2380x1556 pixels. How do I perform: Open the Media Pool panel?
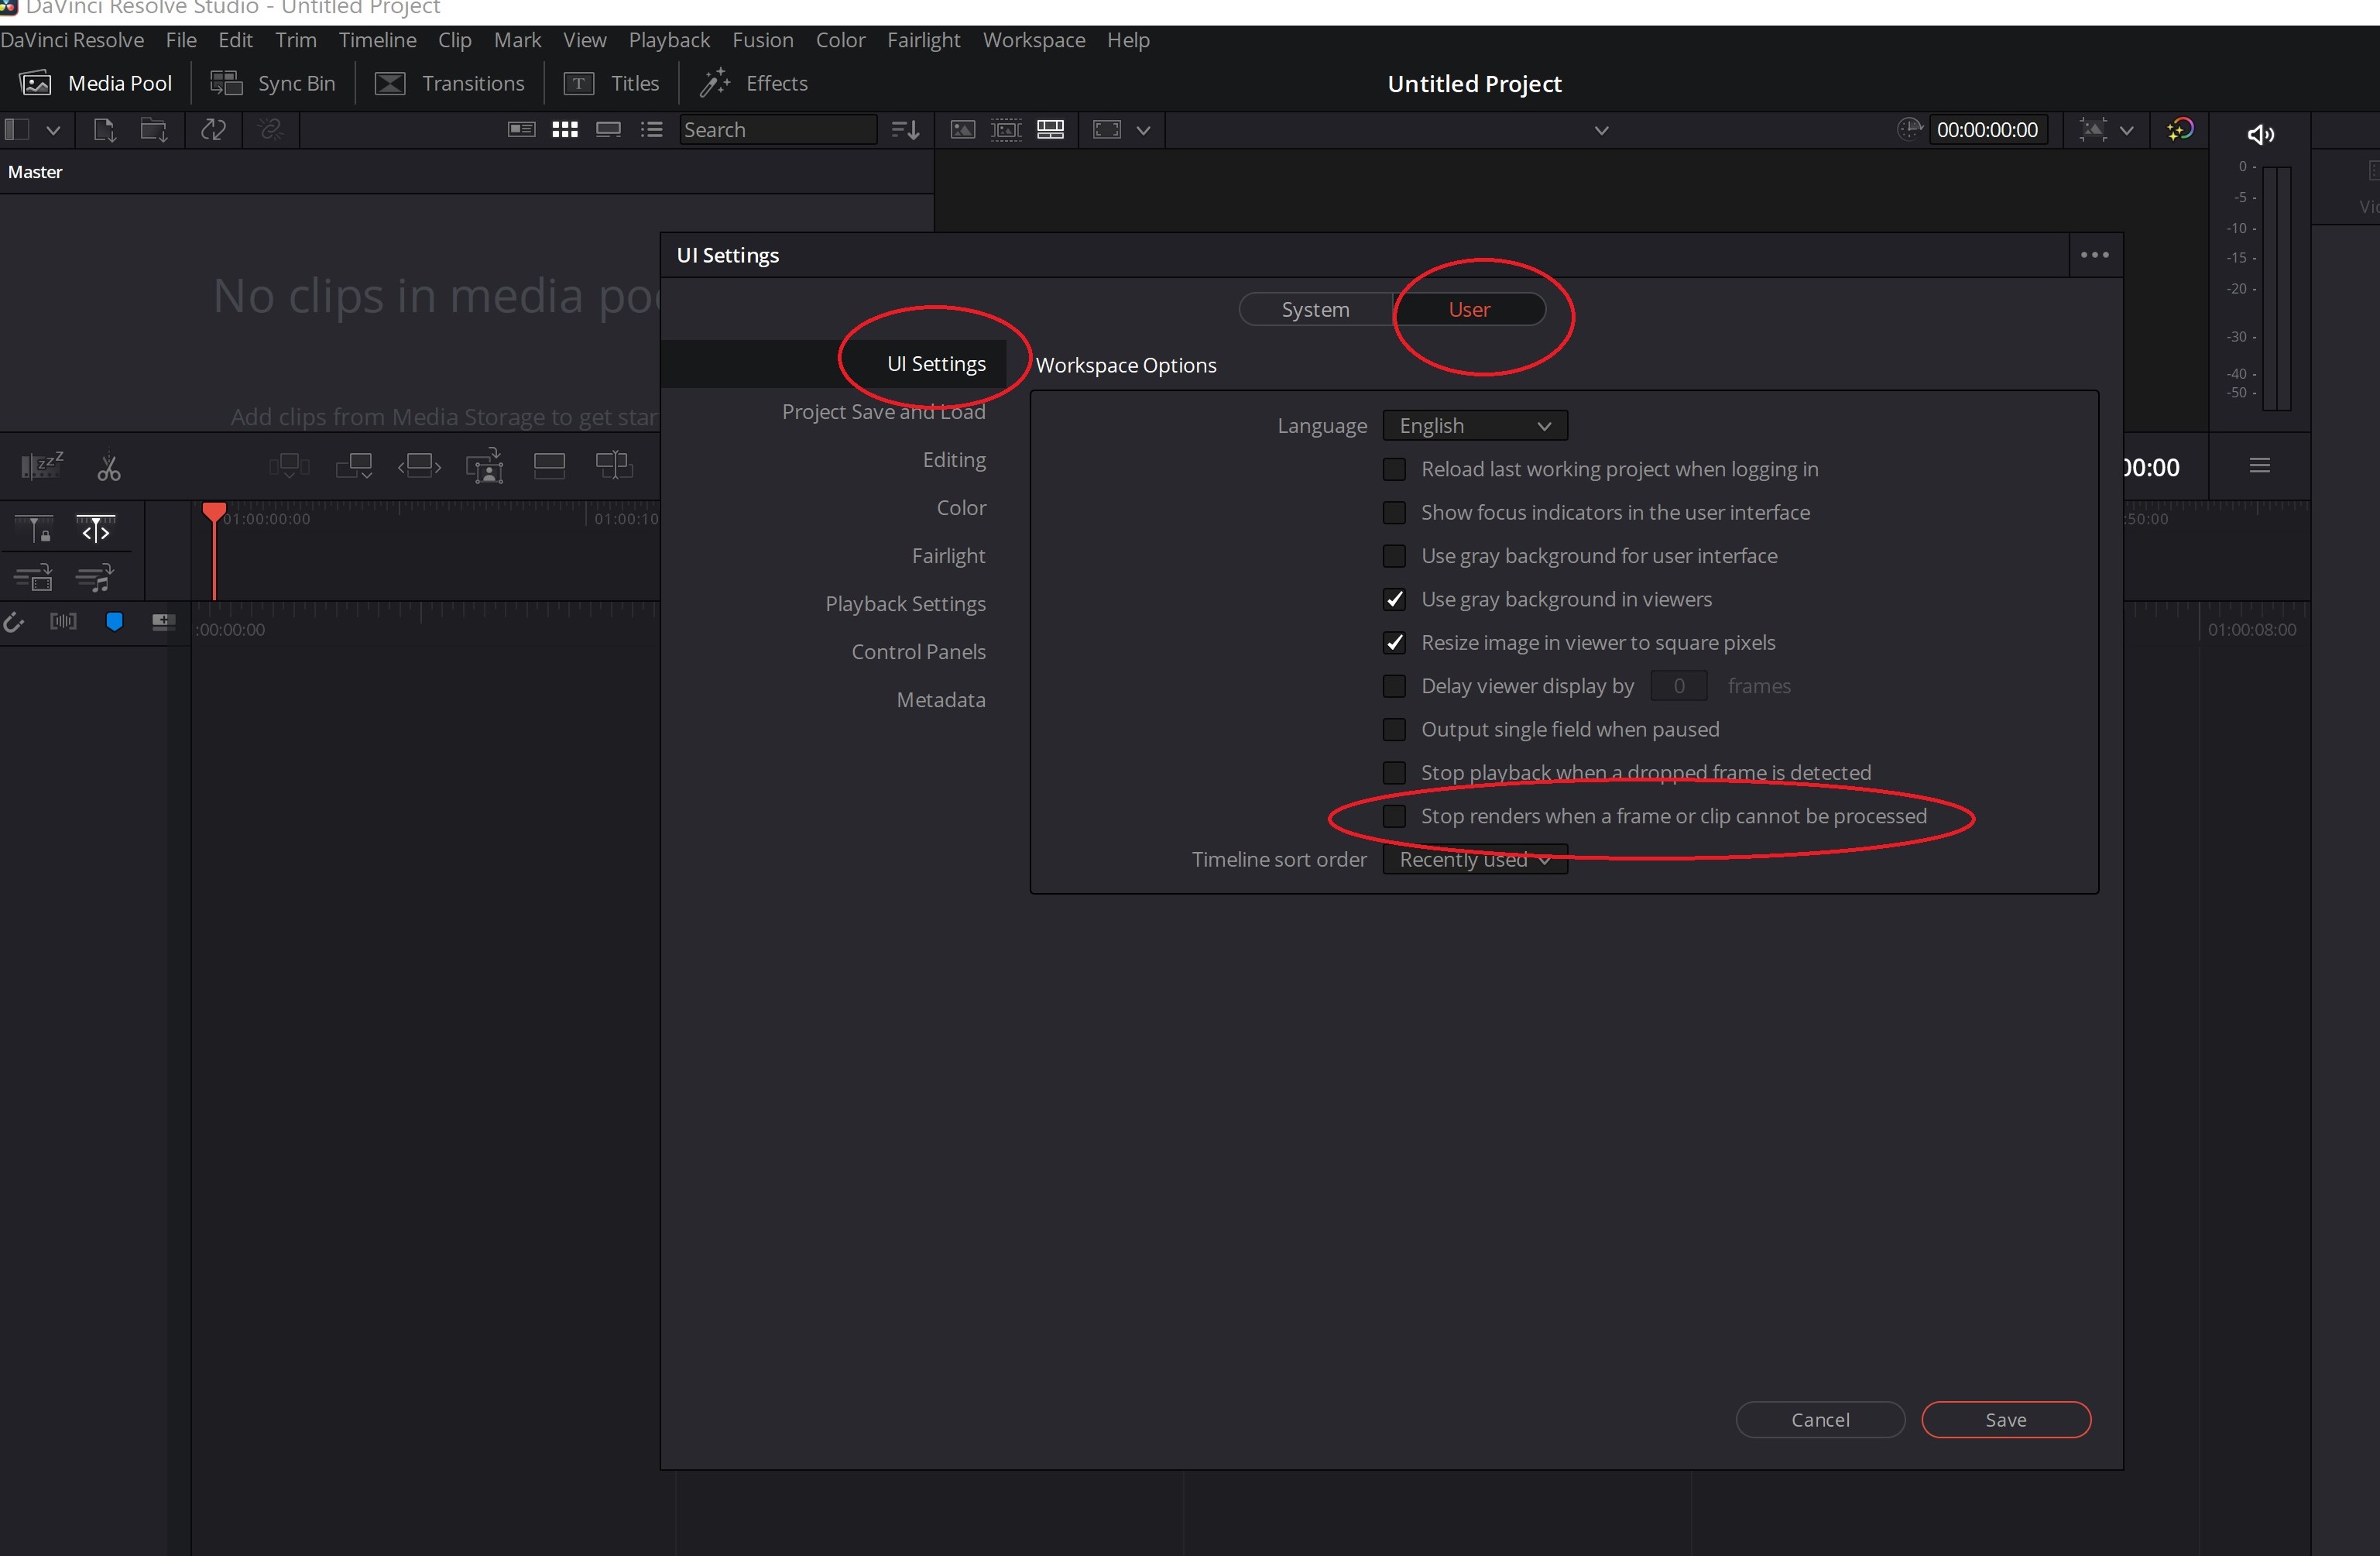pyautogui.click(x=96, y=83)
